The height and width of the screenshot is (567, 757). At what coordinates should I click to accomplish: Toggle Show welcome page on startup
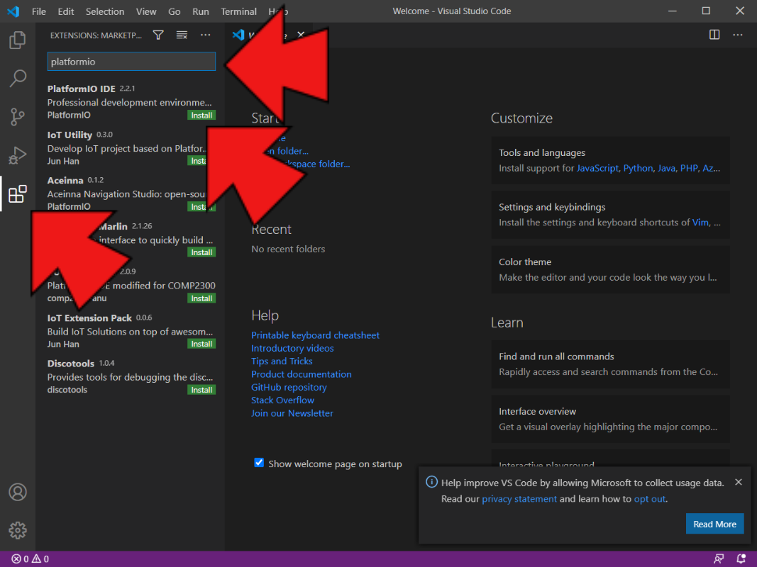coord(259,464)
